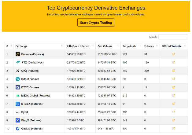Open Bitget Futures official website link icon

point(174,79)
